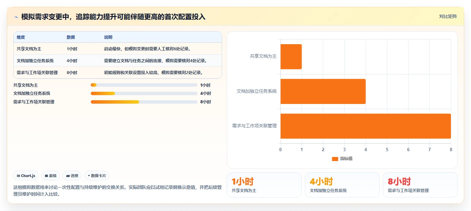Viewport: 471px width, 211px height.
Task: Click the chart axis label 共享文档为主
Action: (x=263, y=56)
